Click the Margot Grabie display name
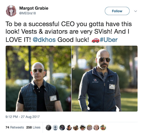The width and height of the screenshot is (143, 133). (x=34, y=8)
